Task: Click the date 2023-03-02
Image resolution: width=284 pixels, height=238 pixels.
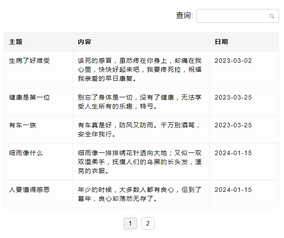Action: click(233, 61)
